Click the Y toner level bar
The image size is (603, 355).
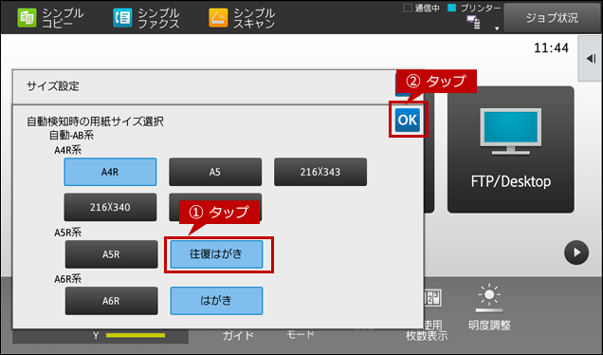click(136, 336)
